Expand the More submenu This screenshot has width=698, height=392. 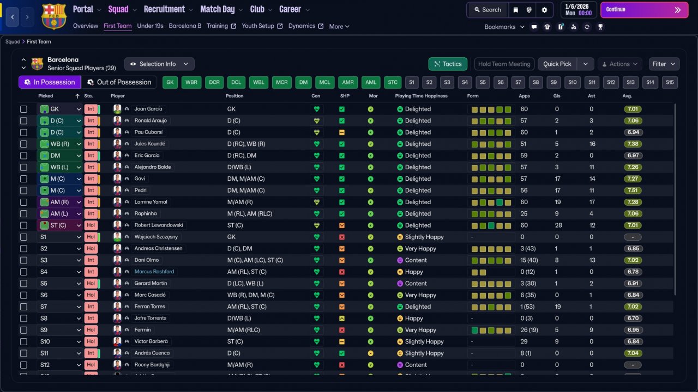[x=339, y=26]
